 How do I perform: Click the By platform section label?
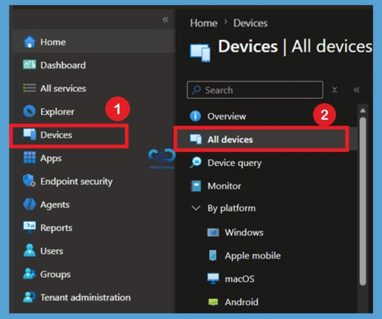click(x=231, y=208)
